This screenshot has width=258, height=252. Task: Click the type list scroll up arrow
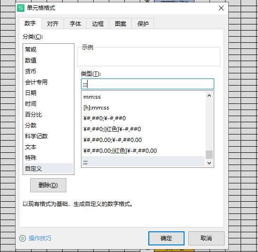pos(210,95)
